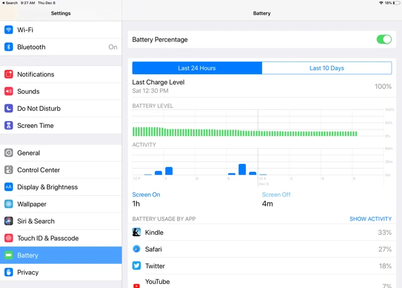
Task: Return to Search app via back link
Action: [x=10, y=3]
